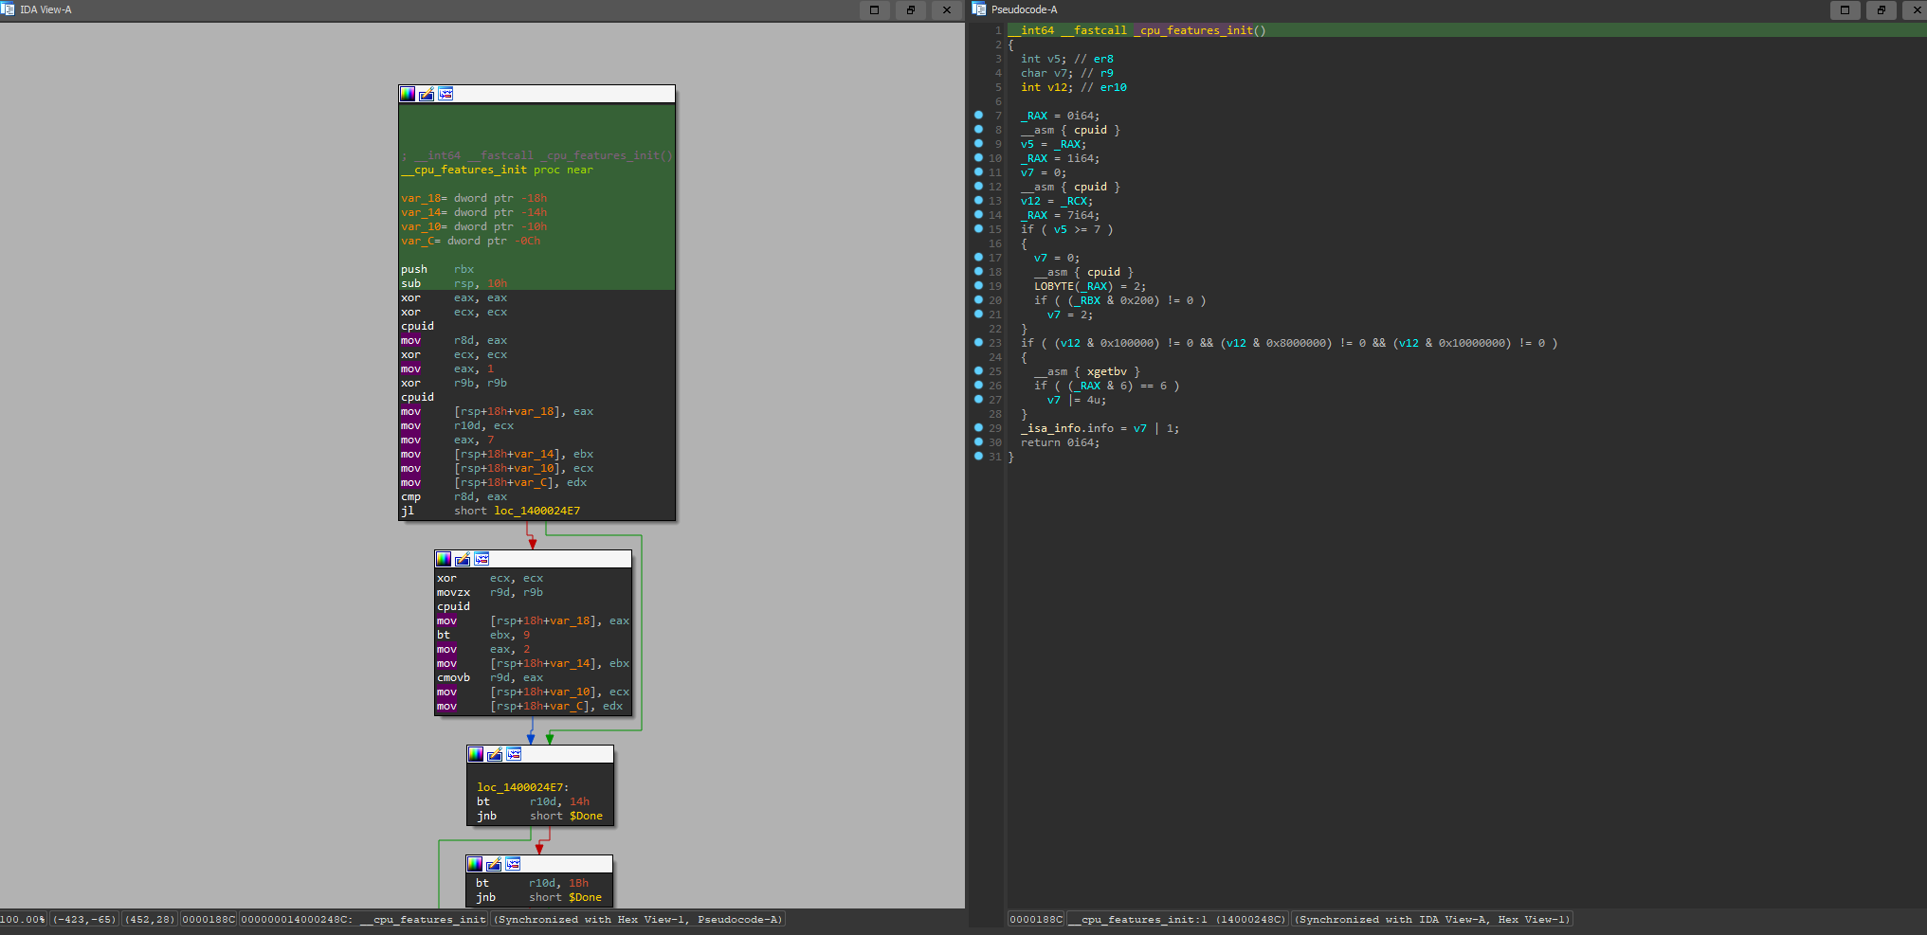
Task: Toggle breakpoint dot on pseudocode line 31
Action: [978, 457]
